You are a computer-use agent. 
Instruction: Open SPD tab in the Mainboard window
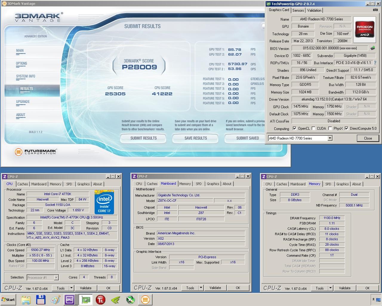click(x=199, y=184)
